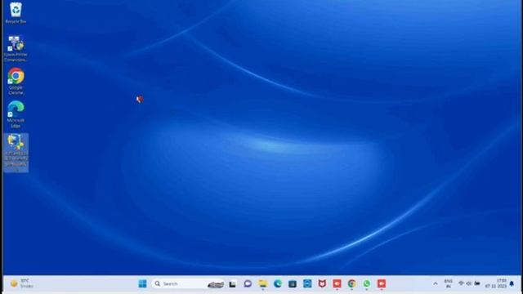The image size is (523, 294).
Task: Open the ENG IN language switcher
Action: point(449,283)
